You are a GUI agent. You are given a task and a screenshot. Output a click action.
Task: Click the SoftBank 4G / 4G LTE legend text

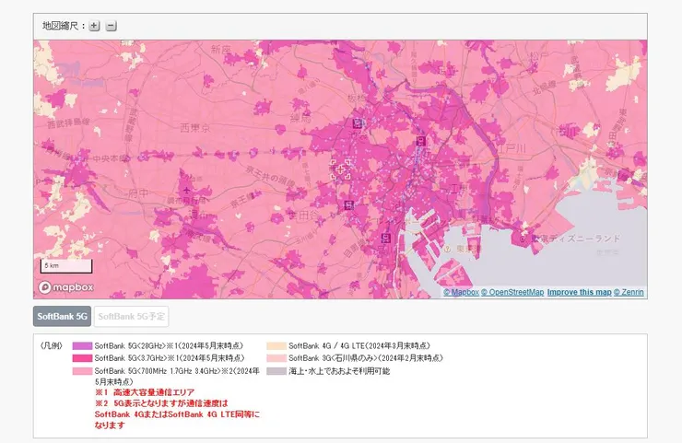tap(359, 346)
